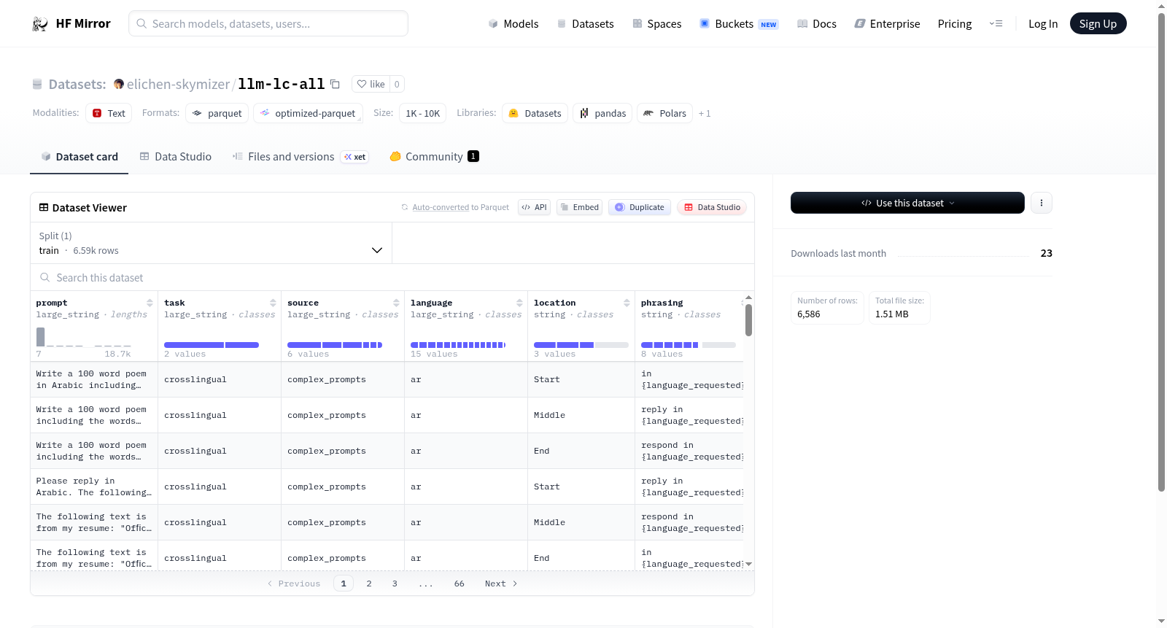This screenshot has height=628, width=1167.
Task: Click the HF Mirror logo icon
Action: (x=40, y=24)
